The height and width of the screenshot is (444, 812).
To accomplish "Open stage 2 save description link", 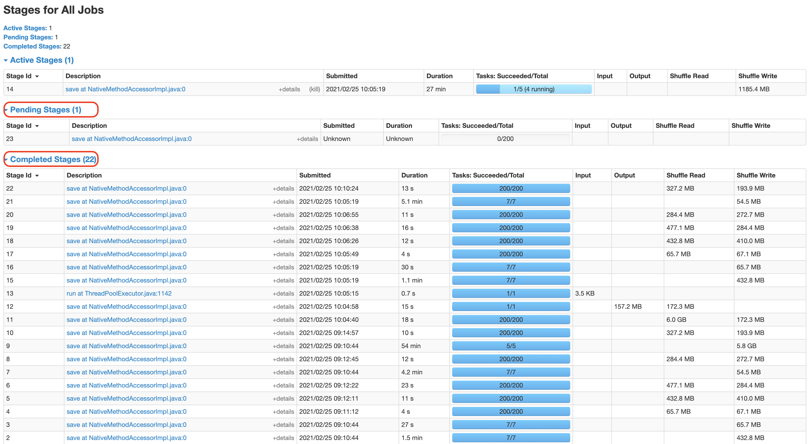I will tap(126, 438).
